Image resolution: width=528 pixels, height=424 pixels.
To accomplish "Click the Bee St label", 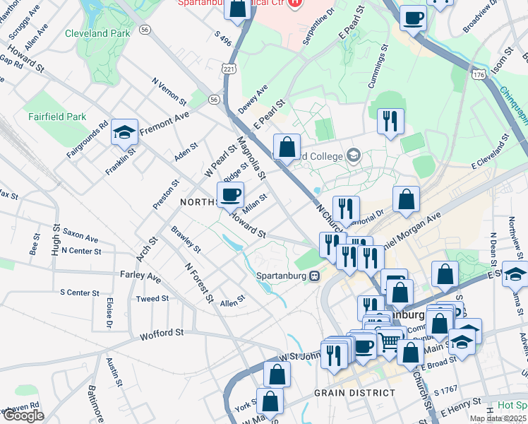I will (x=35, y=244).
